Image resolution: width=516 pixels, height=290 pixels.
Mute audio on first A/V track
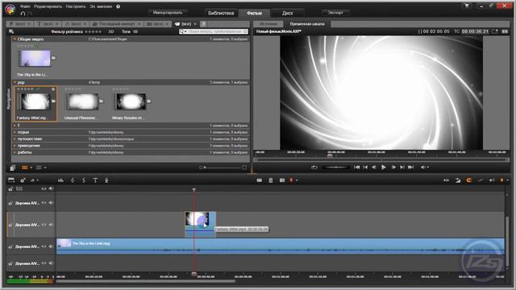(x=51, y=203)
